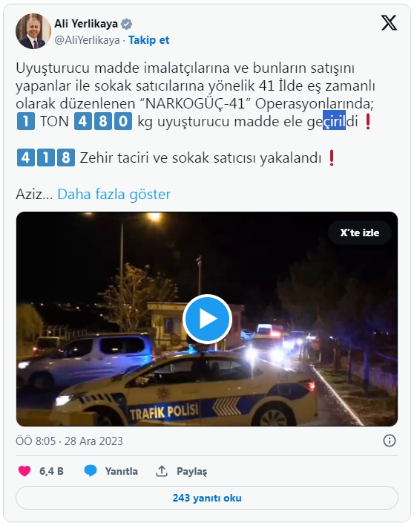Open the 243 yanıtı oku button
The height and width of the screenshot is (526, 417).
click(x=207, y=498)
